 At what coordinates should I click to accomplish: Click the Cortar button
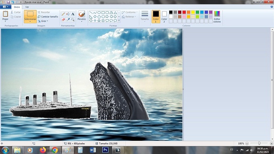pyautogui.click(x=15, y=12)
